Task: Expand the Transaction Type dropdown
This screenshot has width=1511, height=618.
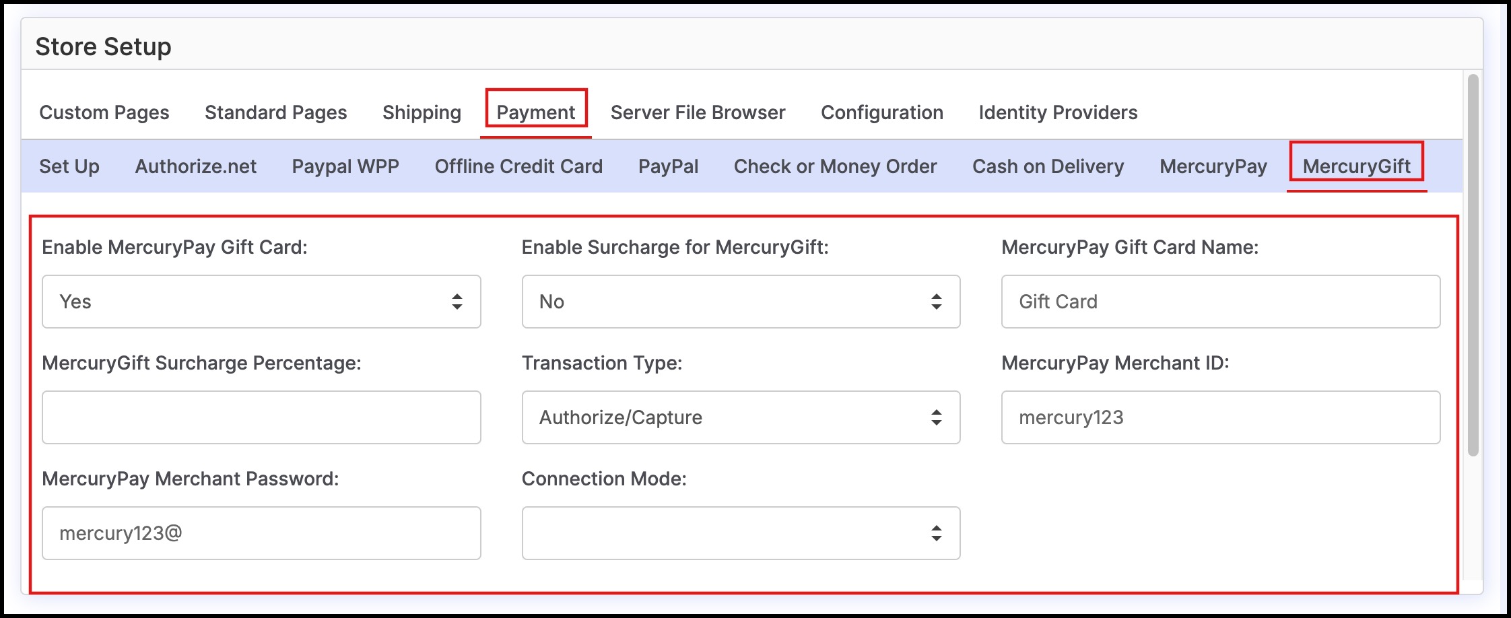Action: 741,417
